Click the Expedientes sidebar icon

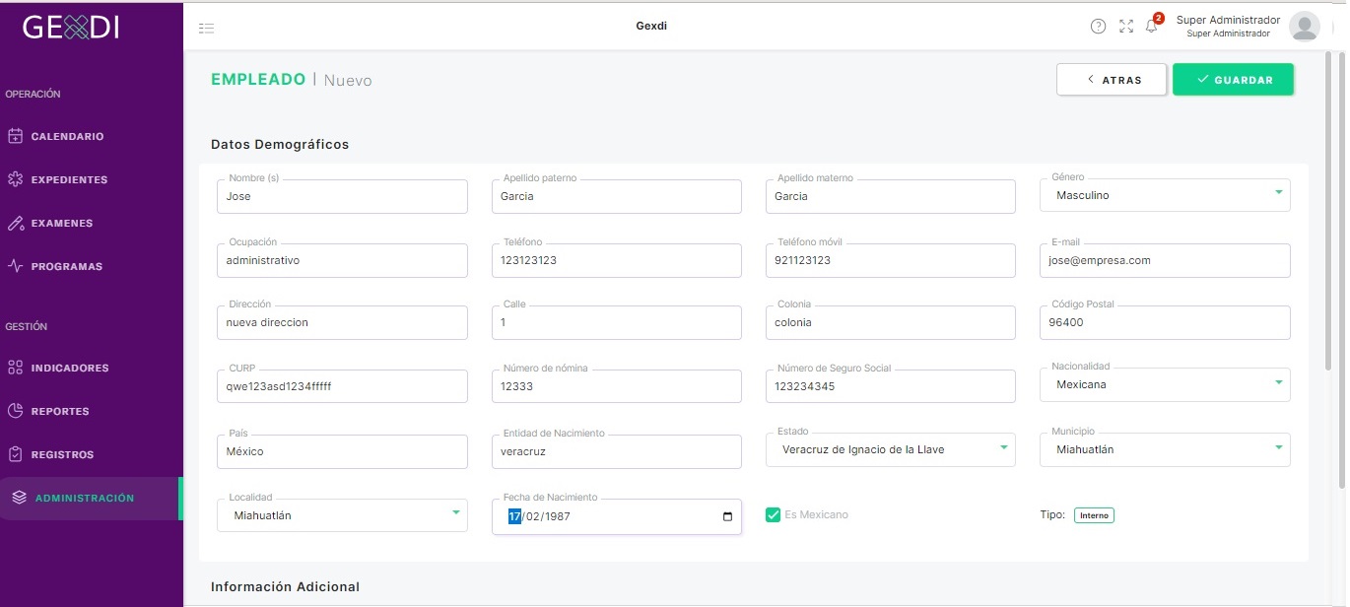coord(15,179)
